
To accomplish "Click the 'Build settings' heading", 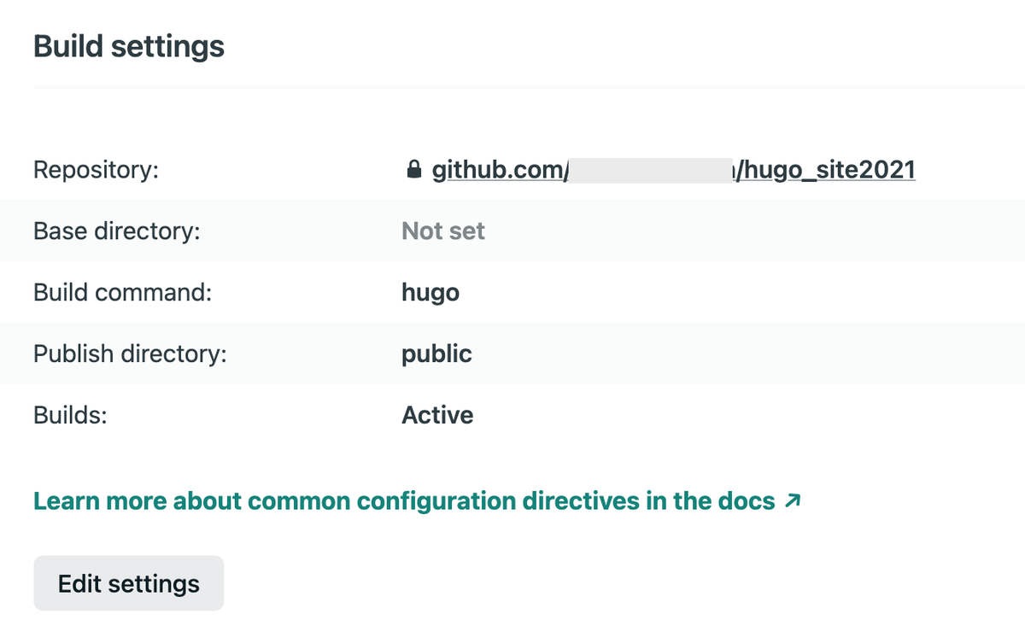I will click(129, 46).
